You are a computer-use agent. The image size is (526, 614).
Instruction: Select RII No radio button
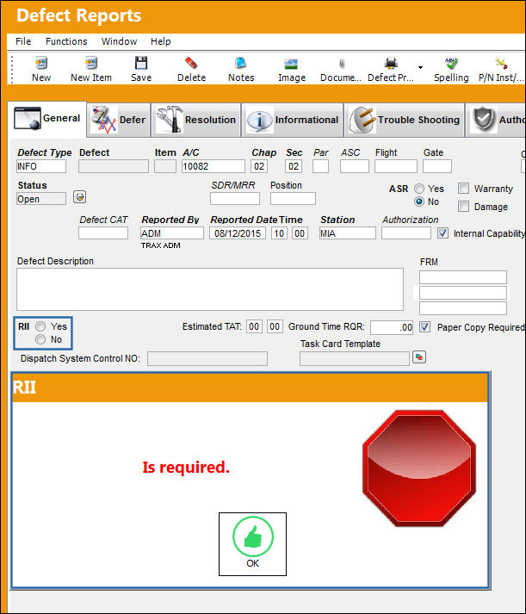point(40,339)
